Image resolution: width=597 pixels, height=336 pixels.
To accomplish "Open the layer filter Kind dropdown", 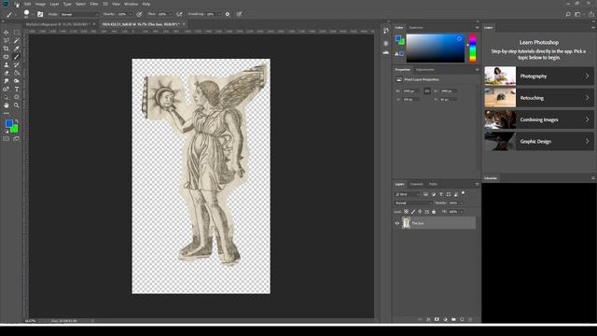I will click(x=407, y=194).
